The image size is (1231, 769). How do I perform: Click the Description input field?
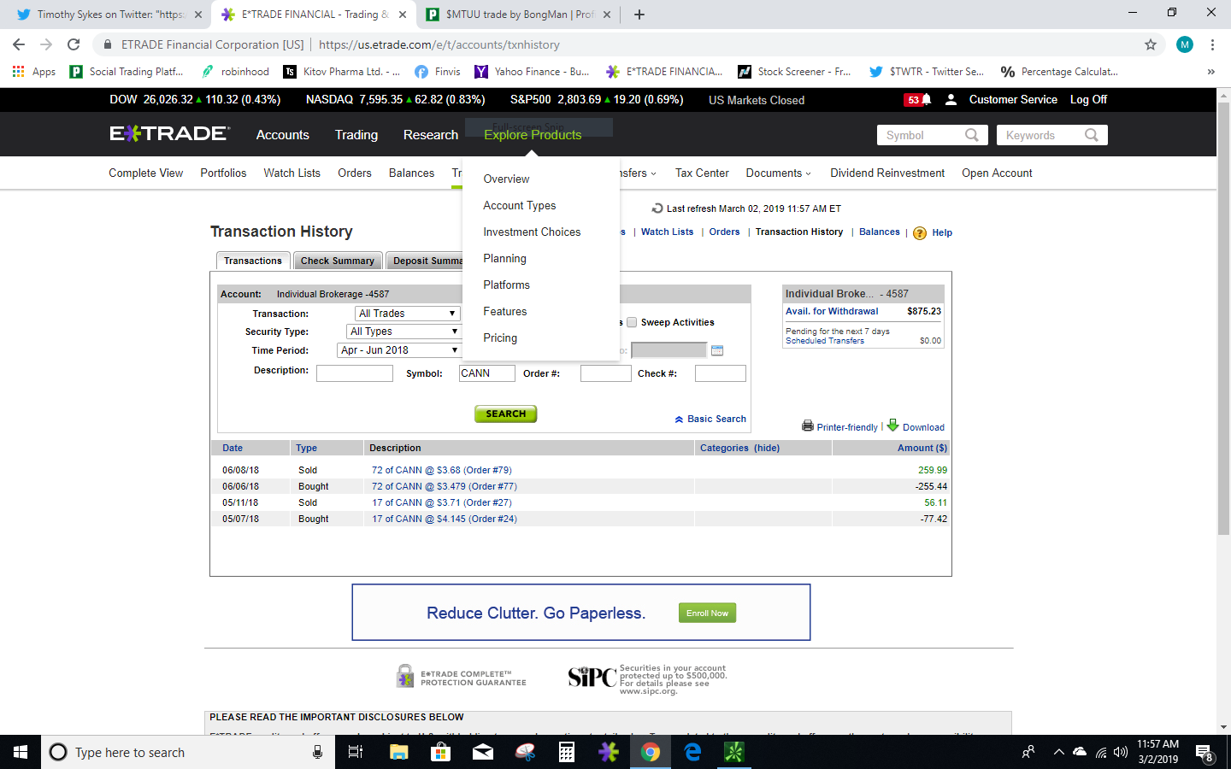(x=354, y=373)
